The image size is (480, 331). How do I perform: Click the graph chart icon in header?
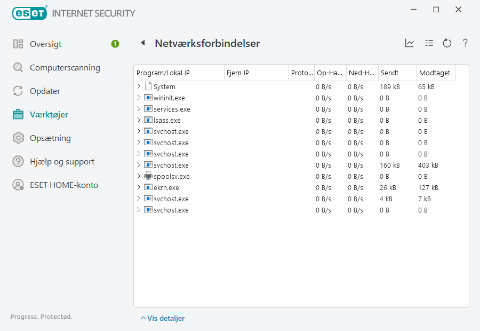(410, 43)
